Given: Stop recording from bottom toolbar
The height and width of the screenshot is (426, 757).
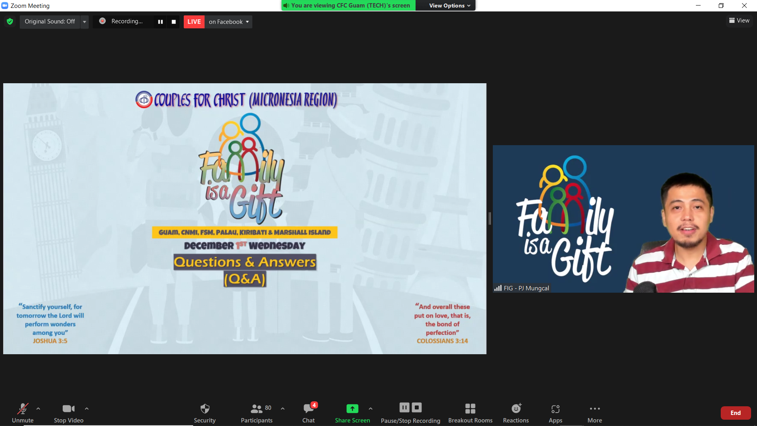Looking at the screenshot, I should pyautogui.click(x=417, y=407).
